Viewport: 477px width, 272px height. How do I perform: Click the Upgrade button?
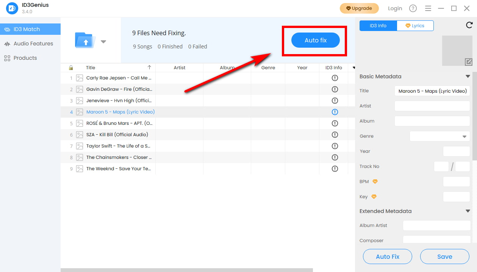click(359, 8)
